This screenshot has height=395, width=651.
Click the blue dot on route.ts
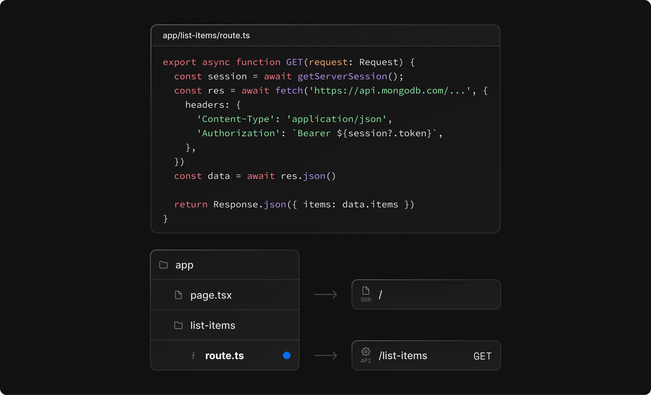coord(286,355)
